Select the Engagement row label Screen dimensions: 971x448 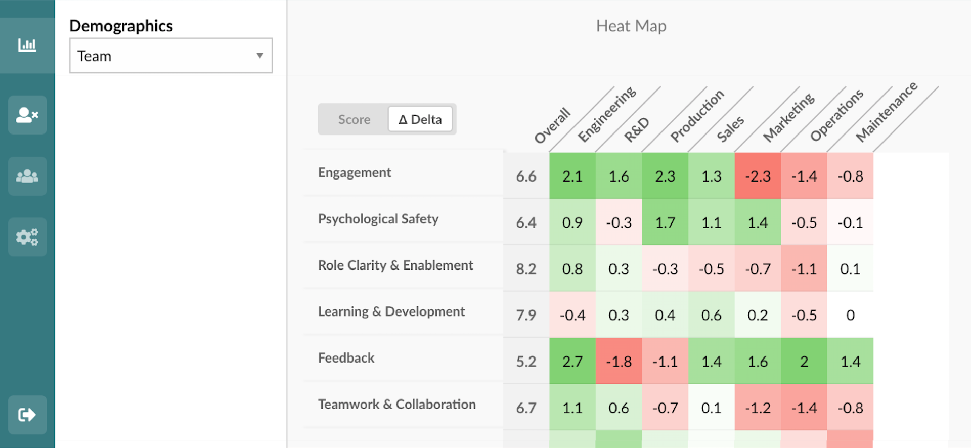coord(355,173)
